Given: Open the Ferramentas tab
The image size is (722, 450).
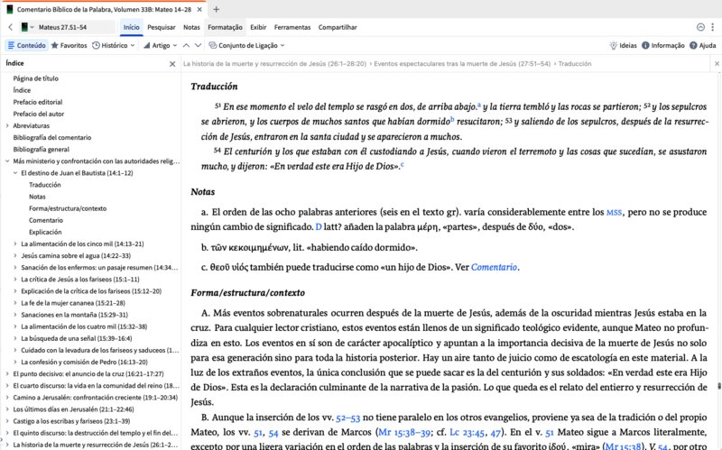Looking at the screenshot, I should 292,27.
